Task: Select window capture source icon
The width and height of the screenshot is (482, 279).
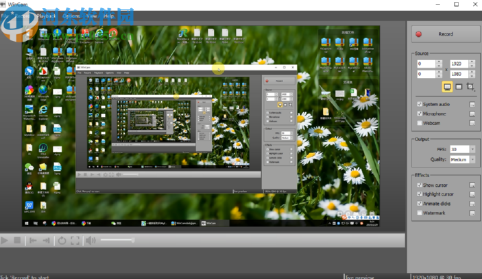Action: point(459,87)
